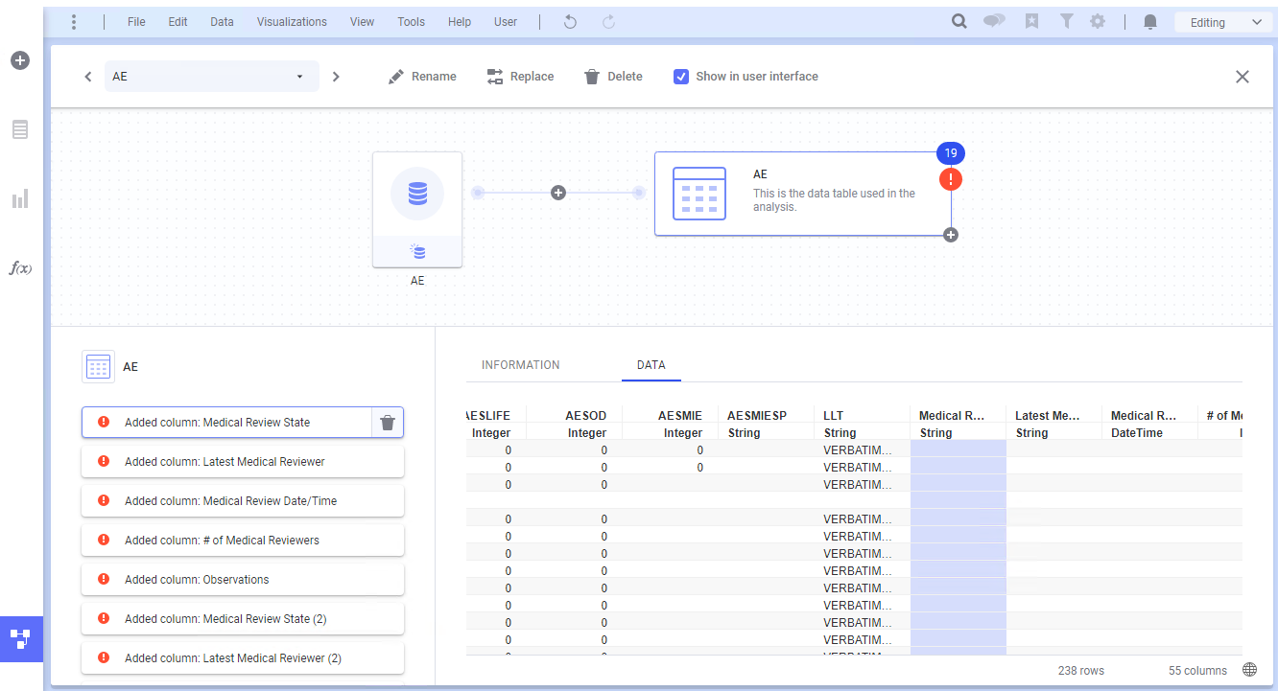
Task: Select the data canvas sidebar icon
Action: pos(20,638)
